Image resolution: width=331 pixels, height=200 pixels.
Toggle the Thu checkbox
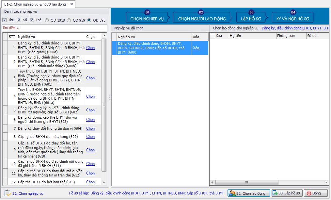[x=5, y=20]
